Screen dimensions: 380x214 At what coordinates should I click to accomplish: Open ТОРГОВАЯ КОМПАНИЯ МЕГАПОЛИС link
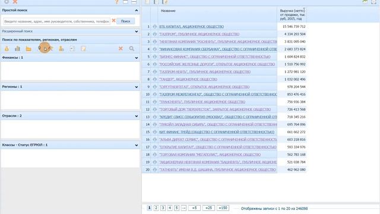tap(210, 155)
